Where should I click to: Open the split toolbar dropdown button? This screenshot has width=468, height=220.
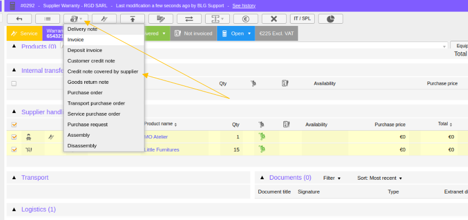point(217,19)
